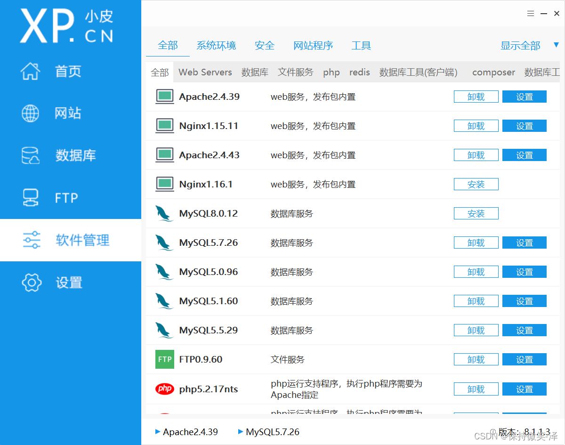Click the MySQL5.0.96 dolphin icon
This screenshot has height=445, width=565.
[x=164, y=272]
